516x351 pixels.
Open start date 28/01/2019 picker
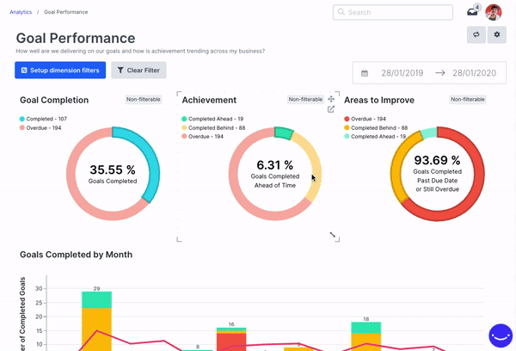(402, 73)
